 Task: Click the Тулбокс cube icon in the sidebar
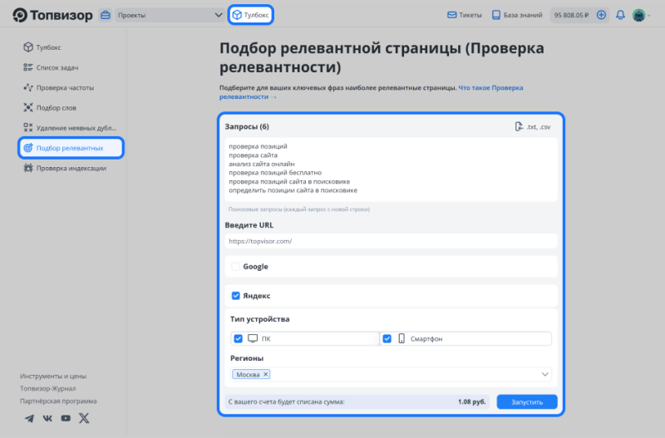(x=28, y=47)
